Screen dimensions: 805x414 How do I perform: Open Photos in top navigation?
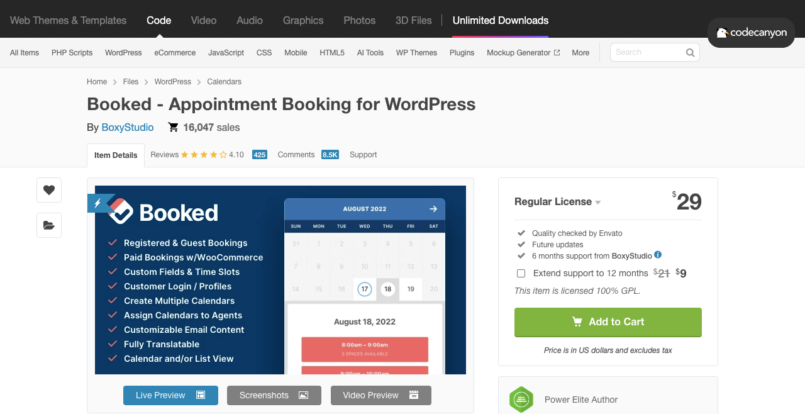point(360,20)
